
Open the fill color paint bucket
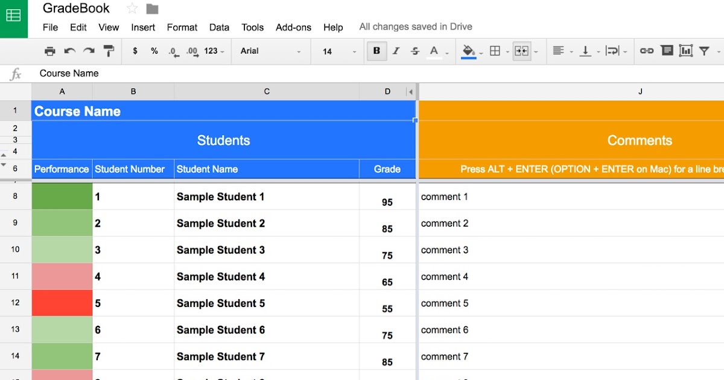coord(468,51)
